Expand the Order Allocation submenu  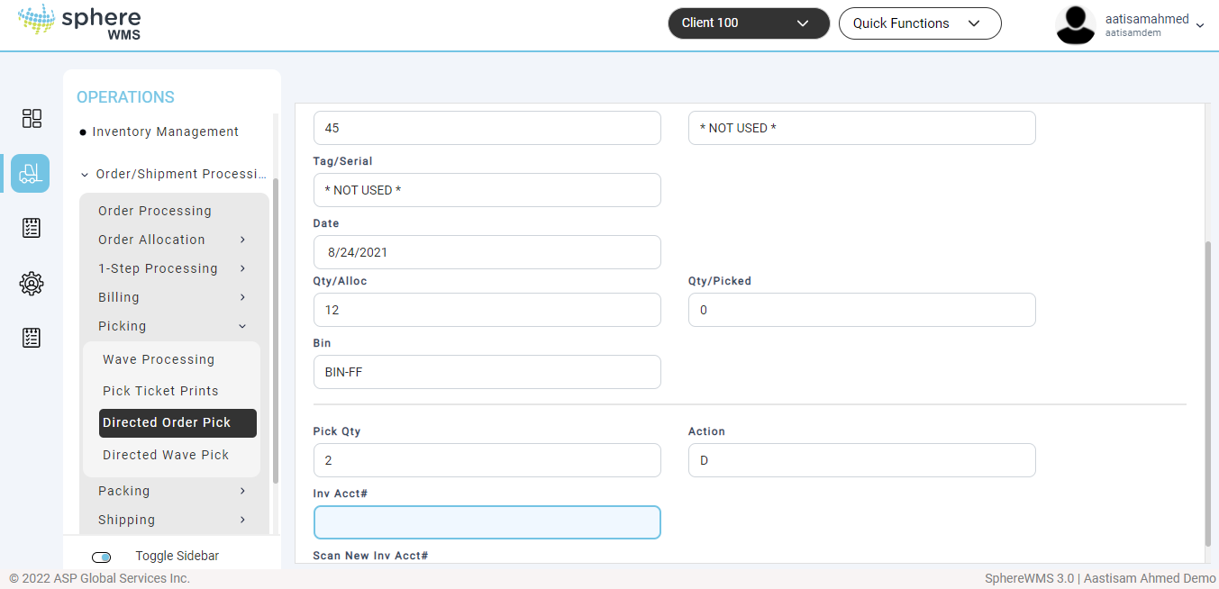(x=172, y=240)
